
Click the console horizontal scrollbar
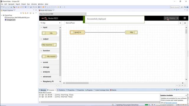[100, 102]
